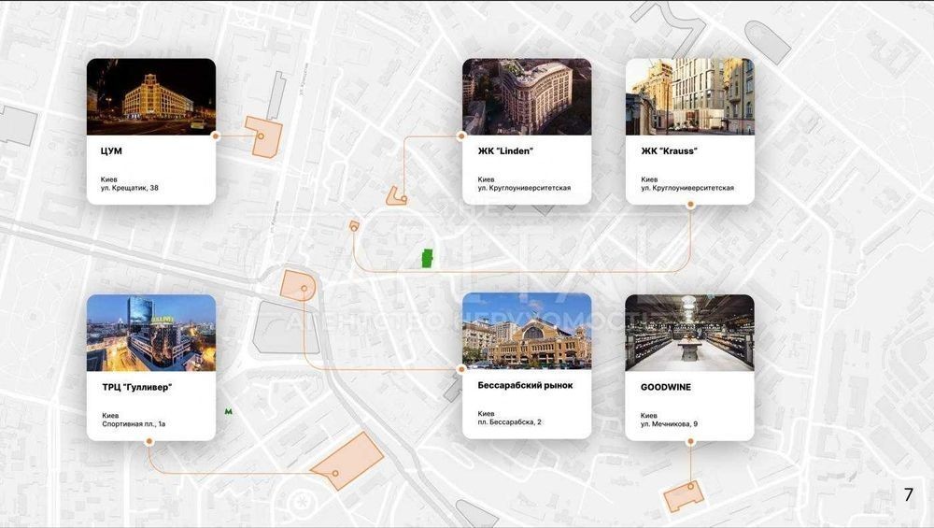Viewport: 934px width, 528px height.
Task: Select the ТРЦ "Гулливер" card title
Action: tap(137, 388)
